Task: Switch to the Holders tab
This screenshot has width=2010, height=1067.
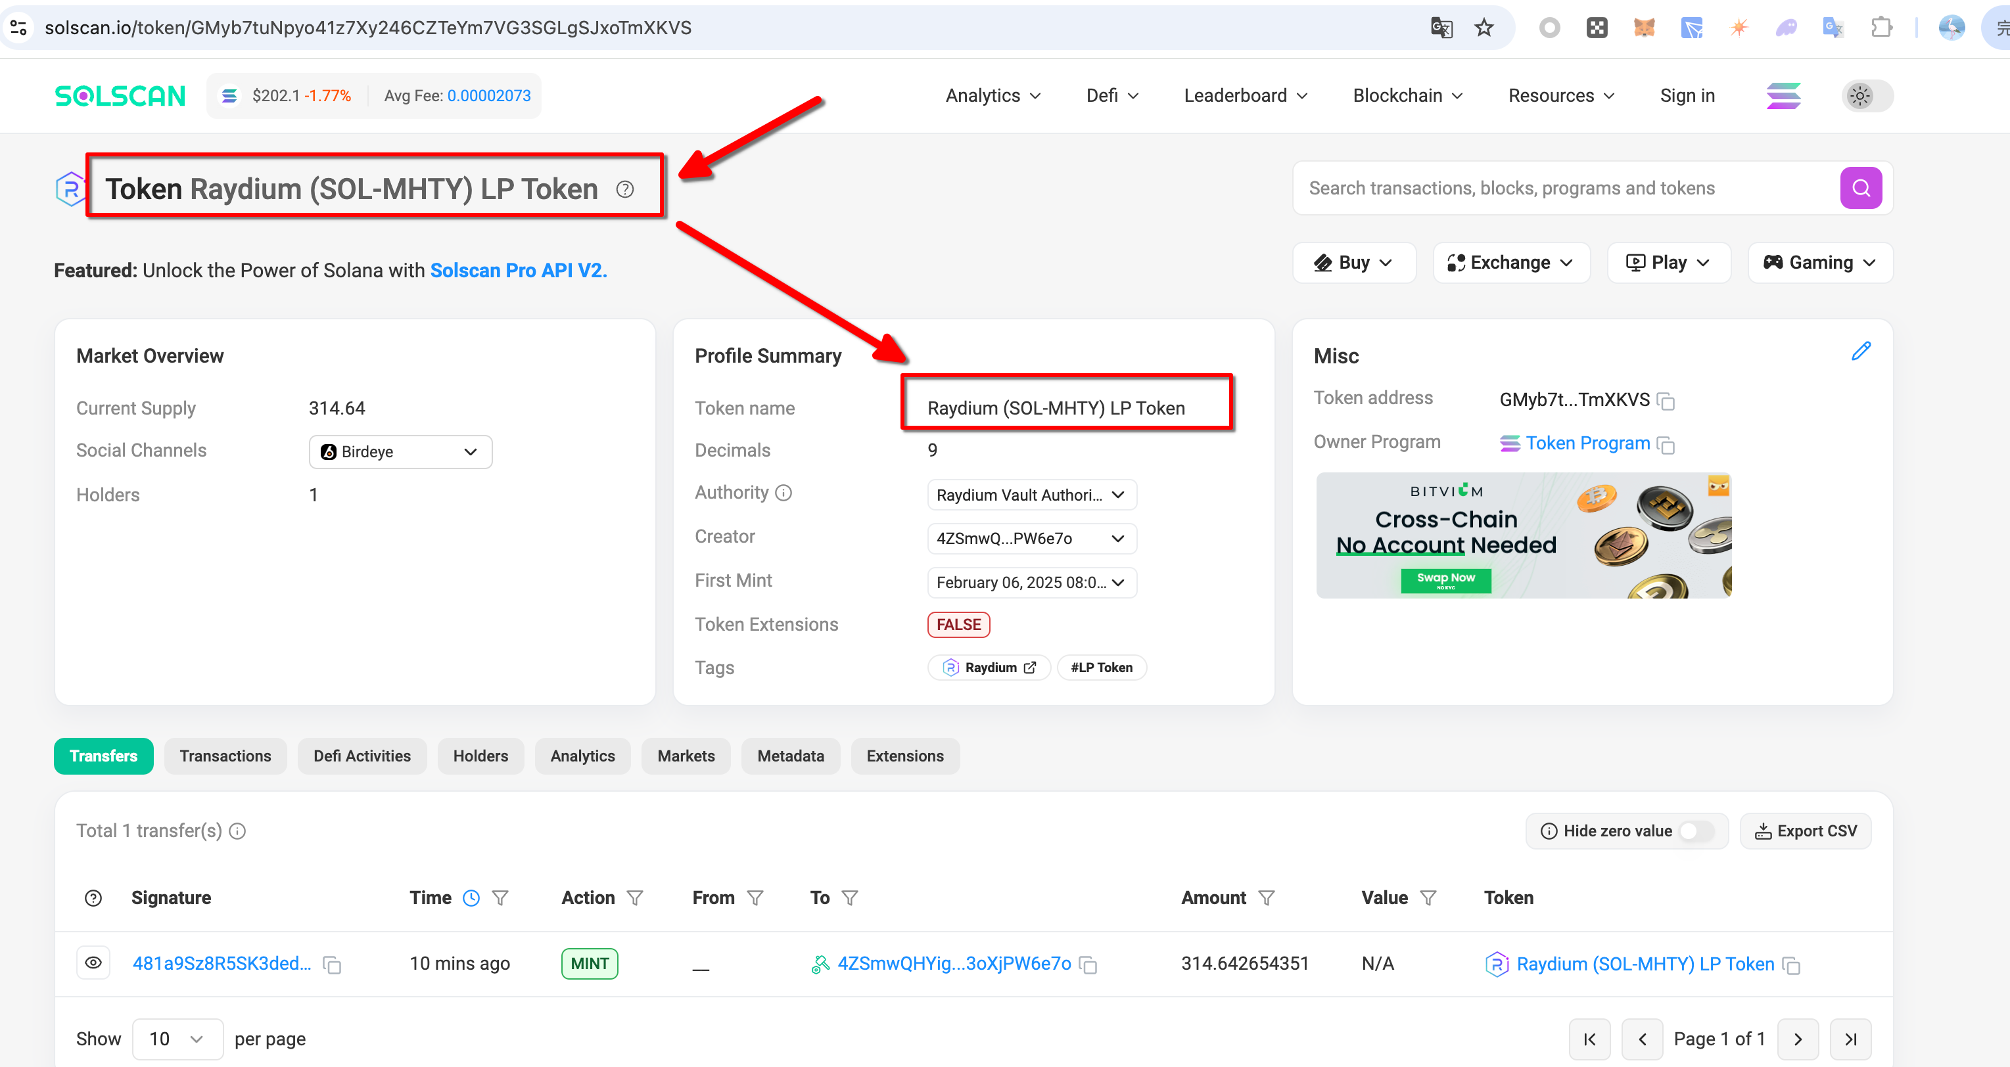Action: click(480, 756)
